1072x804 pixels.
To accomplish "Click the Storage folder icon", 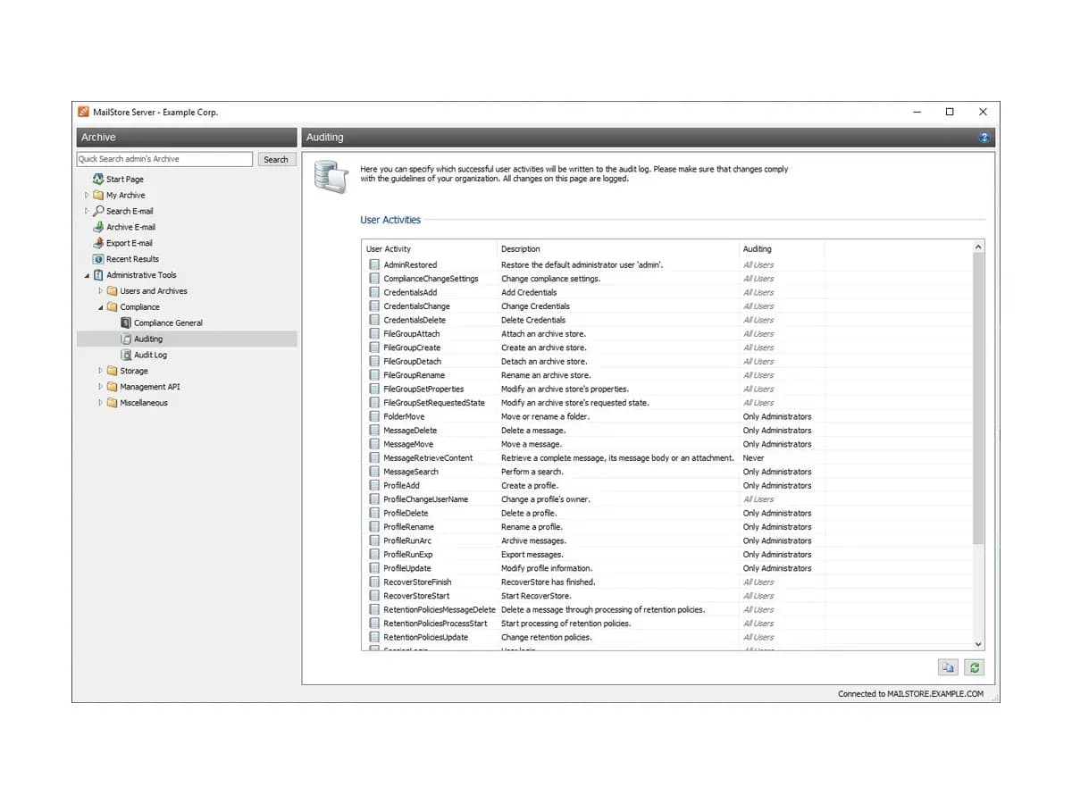I will [x=112, y=371].
